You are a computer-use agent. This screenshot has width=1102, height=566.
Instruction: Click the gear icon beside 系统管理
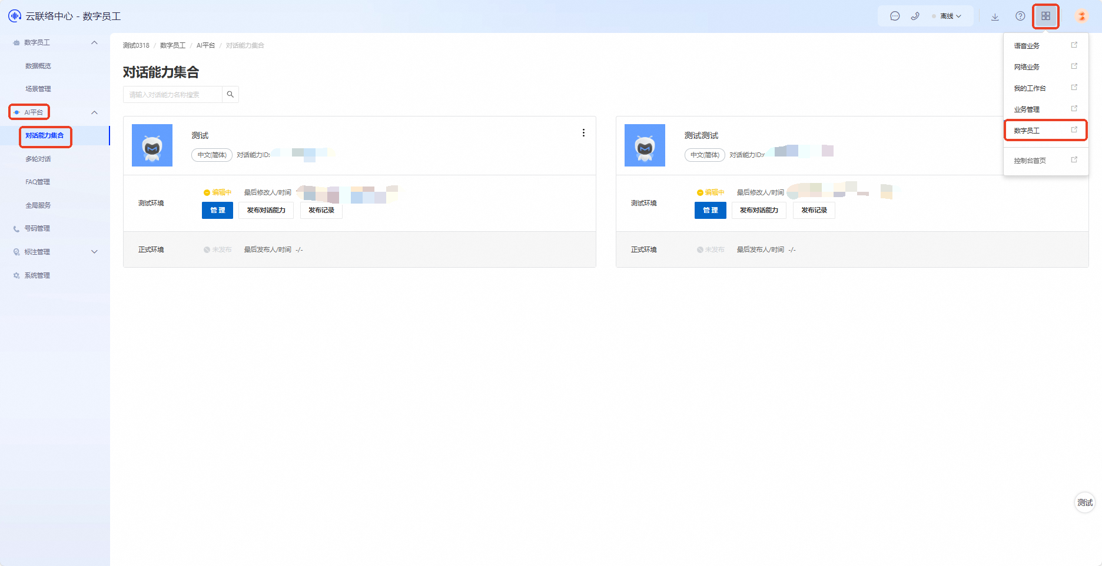point(16,275)
